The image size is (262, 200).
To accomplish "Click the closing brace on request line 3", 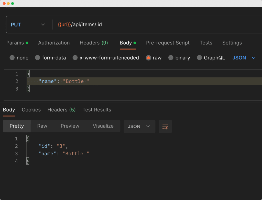I will [28, 89].
